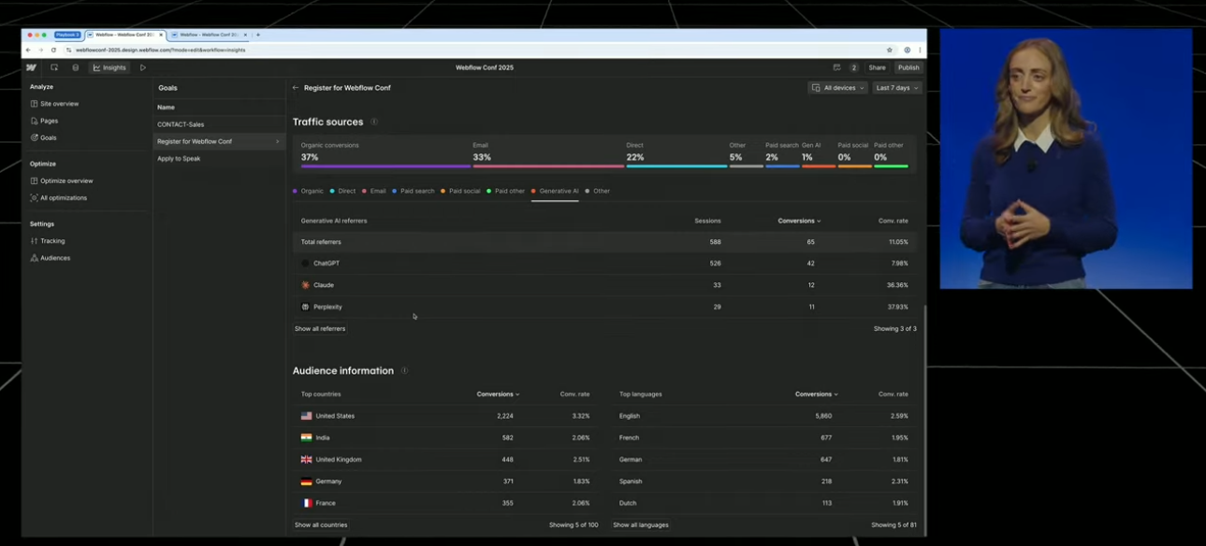Viewport: 1206px width, 546px height.
Task: Click the red Email 33% bar
Action: coord(548,166)
